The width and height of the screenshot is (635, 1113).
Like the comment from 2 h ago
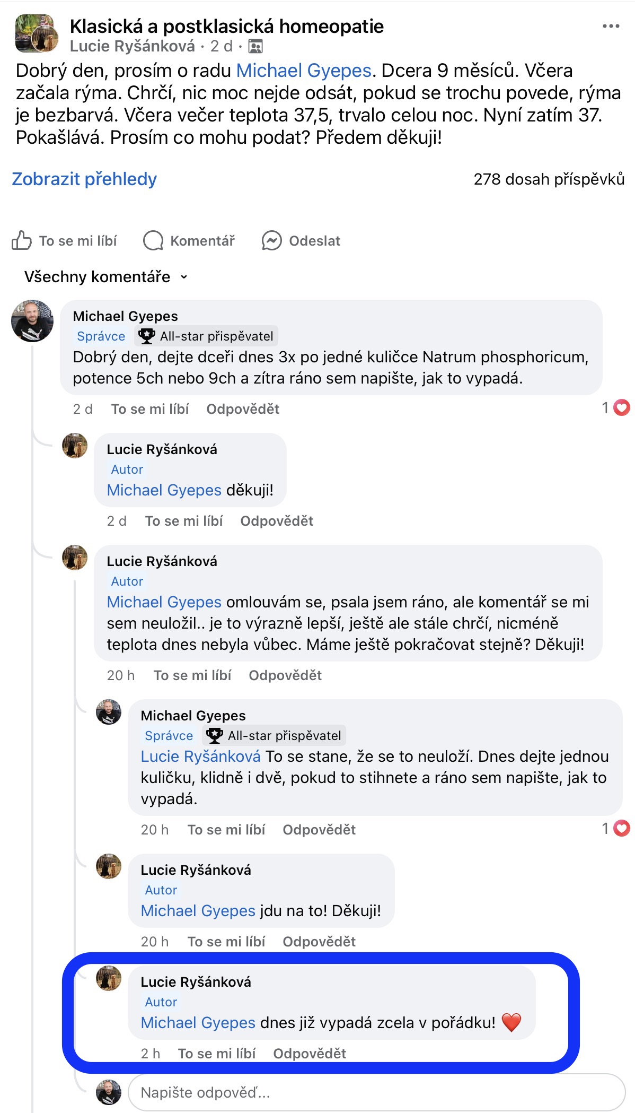tap(217, 1054)
